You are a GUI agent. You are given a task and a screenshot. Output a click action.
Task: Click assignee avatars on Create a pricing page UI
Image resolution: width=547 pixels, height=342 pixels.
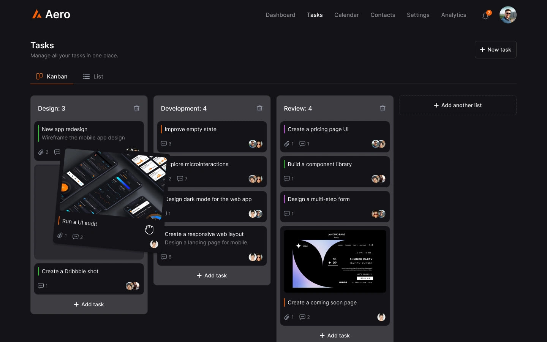[379, 144]
